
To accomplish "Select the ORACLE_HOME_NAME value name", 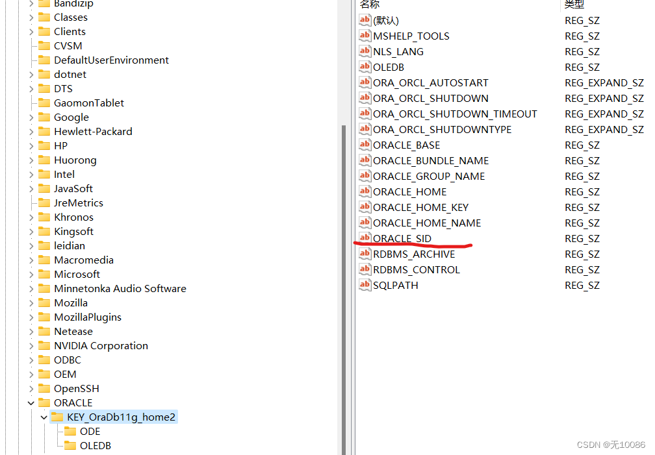I will tap(427, 223).
